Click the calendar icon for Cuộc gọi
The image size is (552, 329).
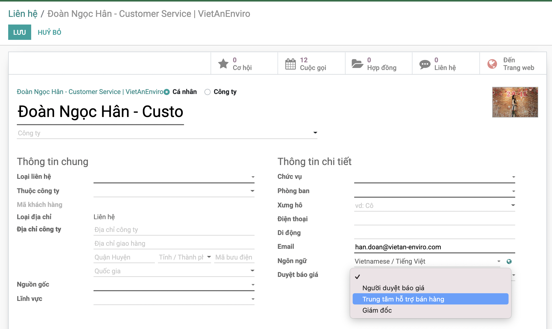290,64
